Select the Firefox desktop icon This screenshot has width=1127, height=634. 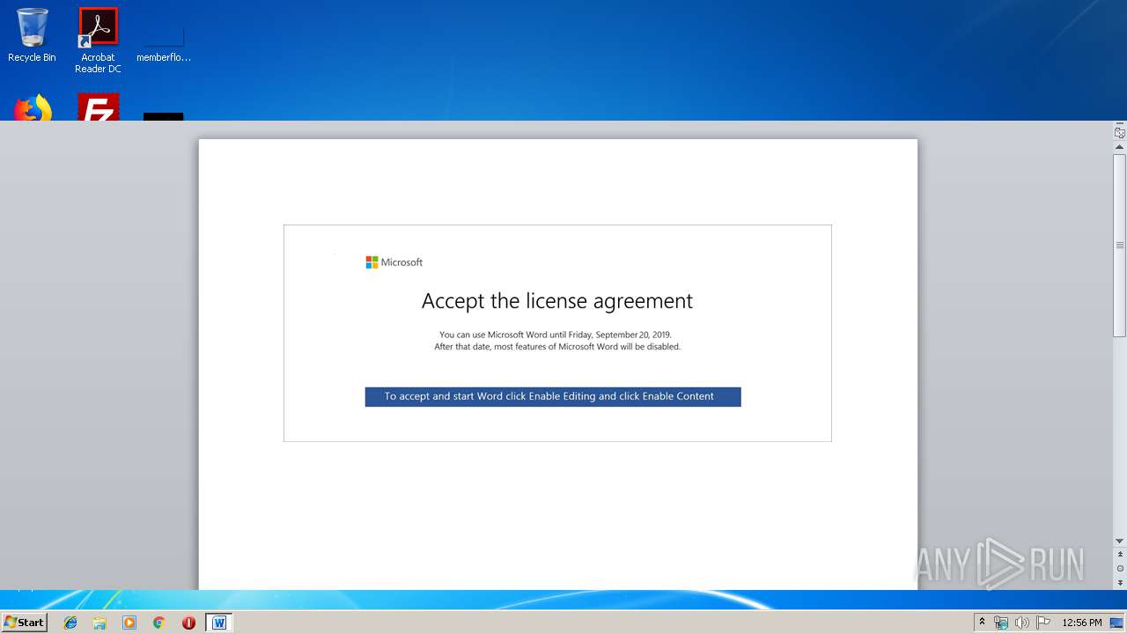click(x=32, y=107)
